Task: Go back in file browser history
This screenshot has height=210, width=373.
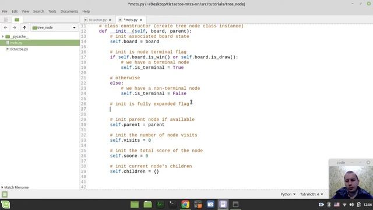Action: (x=5, y=27)
